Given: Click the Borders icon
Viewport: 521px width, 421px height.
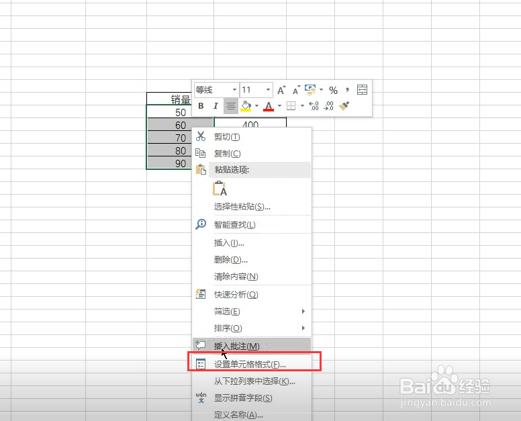Looking at the screenshot, I should (291, 106).
